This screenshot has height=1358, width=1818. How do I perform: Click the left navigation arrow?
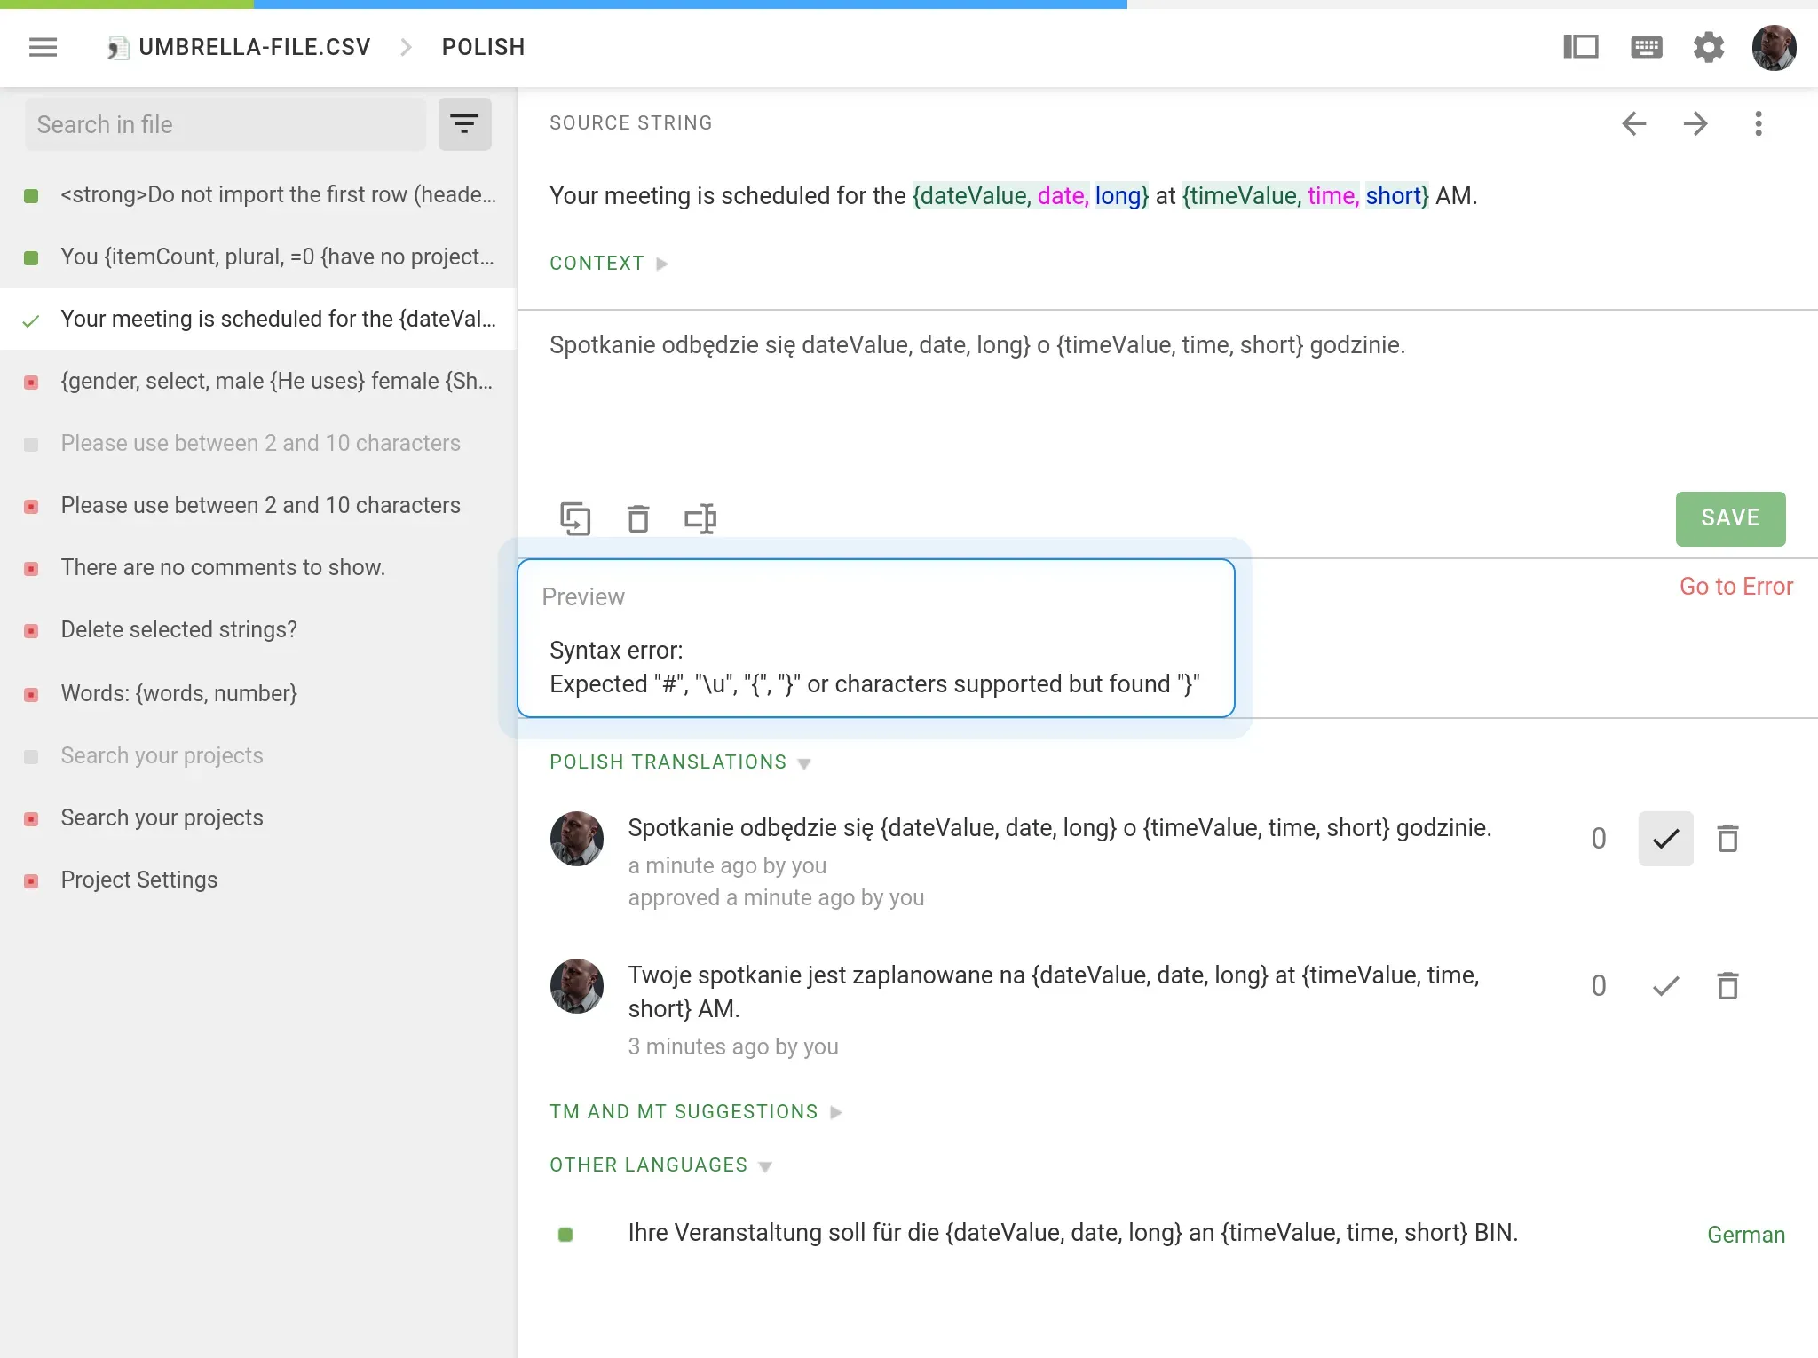[x=1634, y=124]
